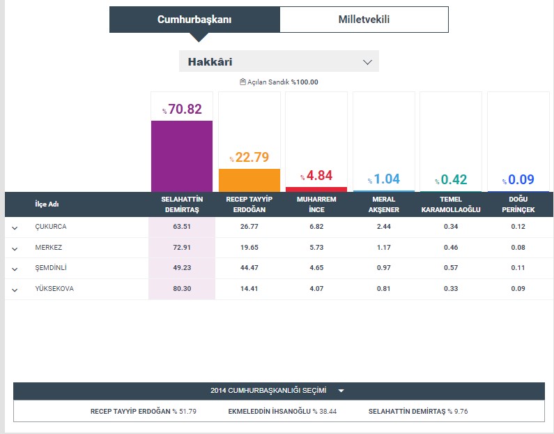Screen dimensions: 554x434
Task: Expand the Merkez district row
Action: pos(15,248)
